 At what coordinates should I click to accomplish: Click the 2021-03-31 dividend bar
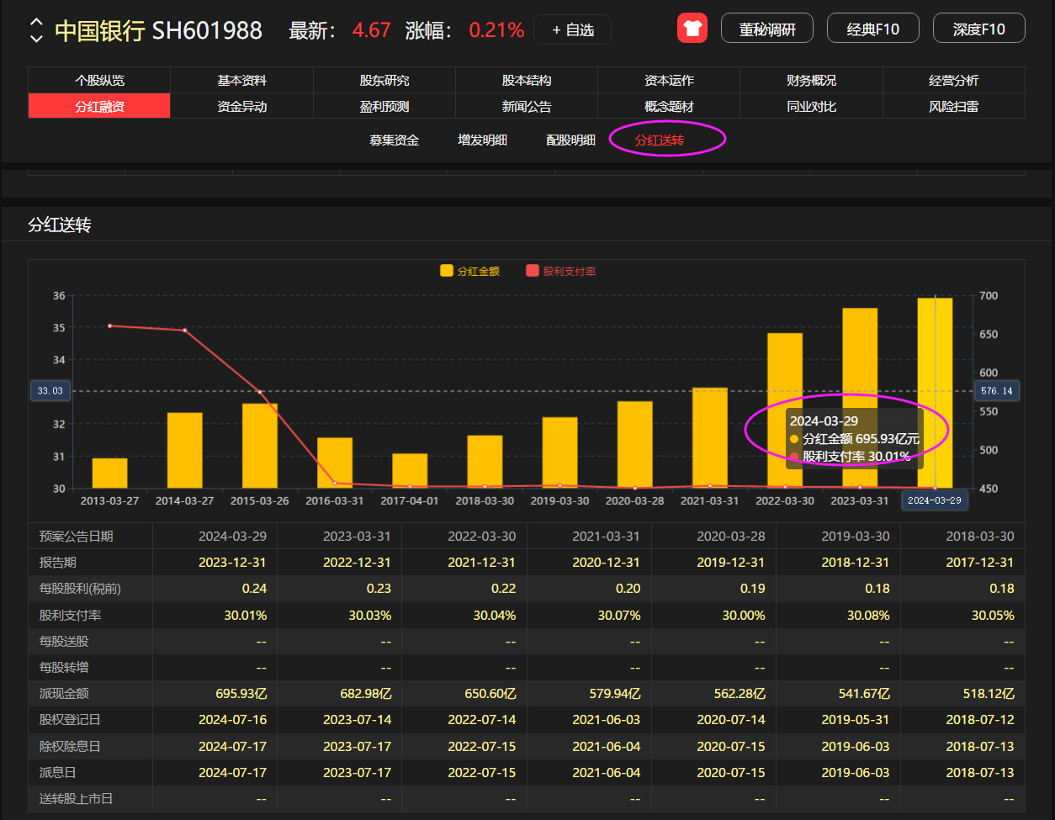[x=710, y=437]
